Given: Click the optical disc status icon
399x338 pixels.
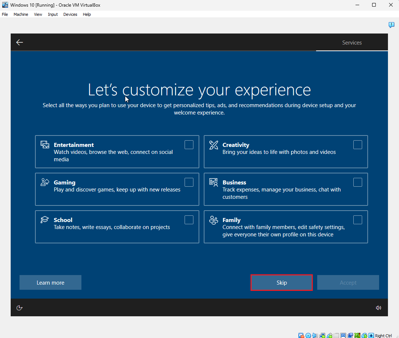Looking at the screenshot, I should pos(308,335).
